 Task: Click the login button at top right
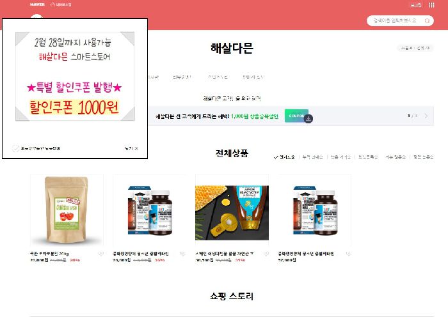(416, 5)
